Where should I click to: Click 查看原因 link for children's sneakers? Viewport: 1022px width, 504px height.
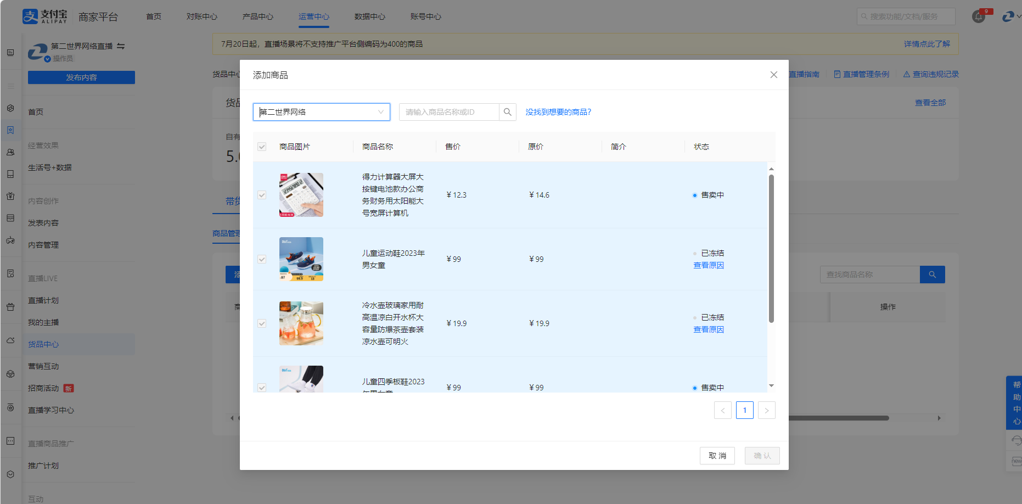coord(708,265)
